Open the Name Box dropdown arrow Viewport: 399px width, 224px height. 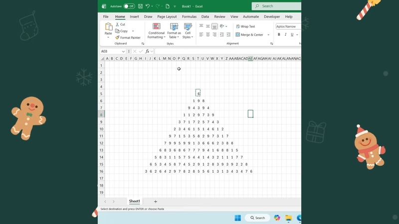pos(123,51)
